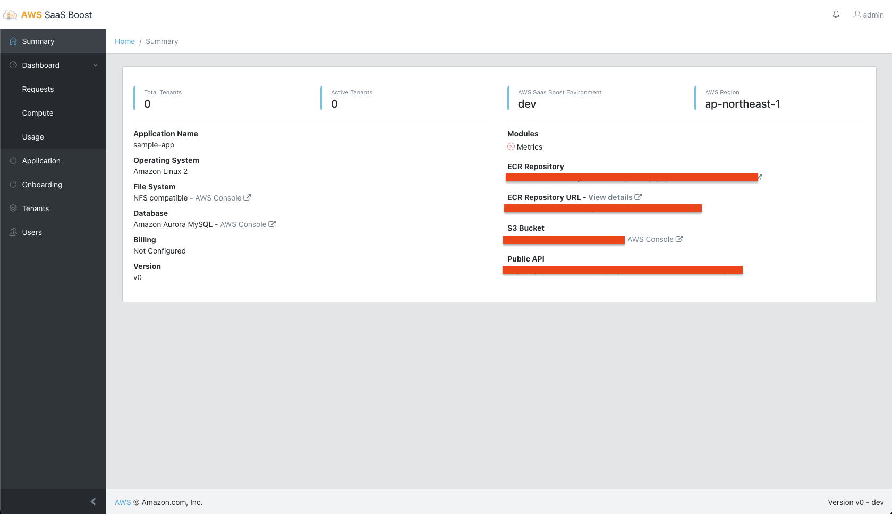Click the Public API heading

pos(526,259)
